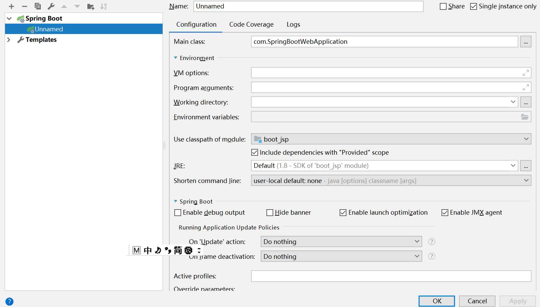Expand the VM options field

(525, 73)
